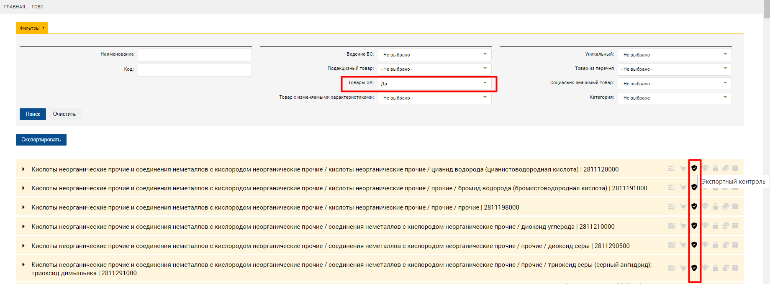Click the shield icon in the 2811291000 row
This screenshot has width=770, height=284.
click(x=694, y=268)
